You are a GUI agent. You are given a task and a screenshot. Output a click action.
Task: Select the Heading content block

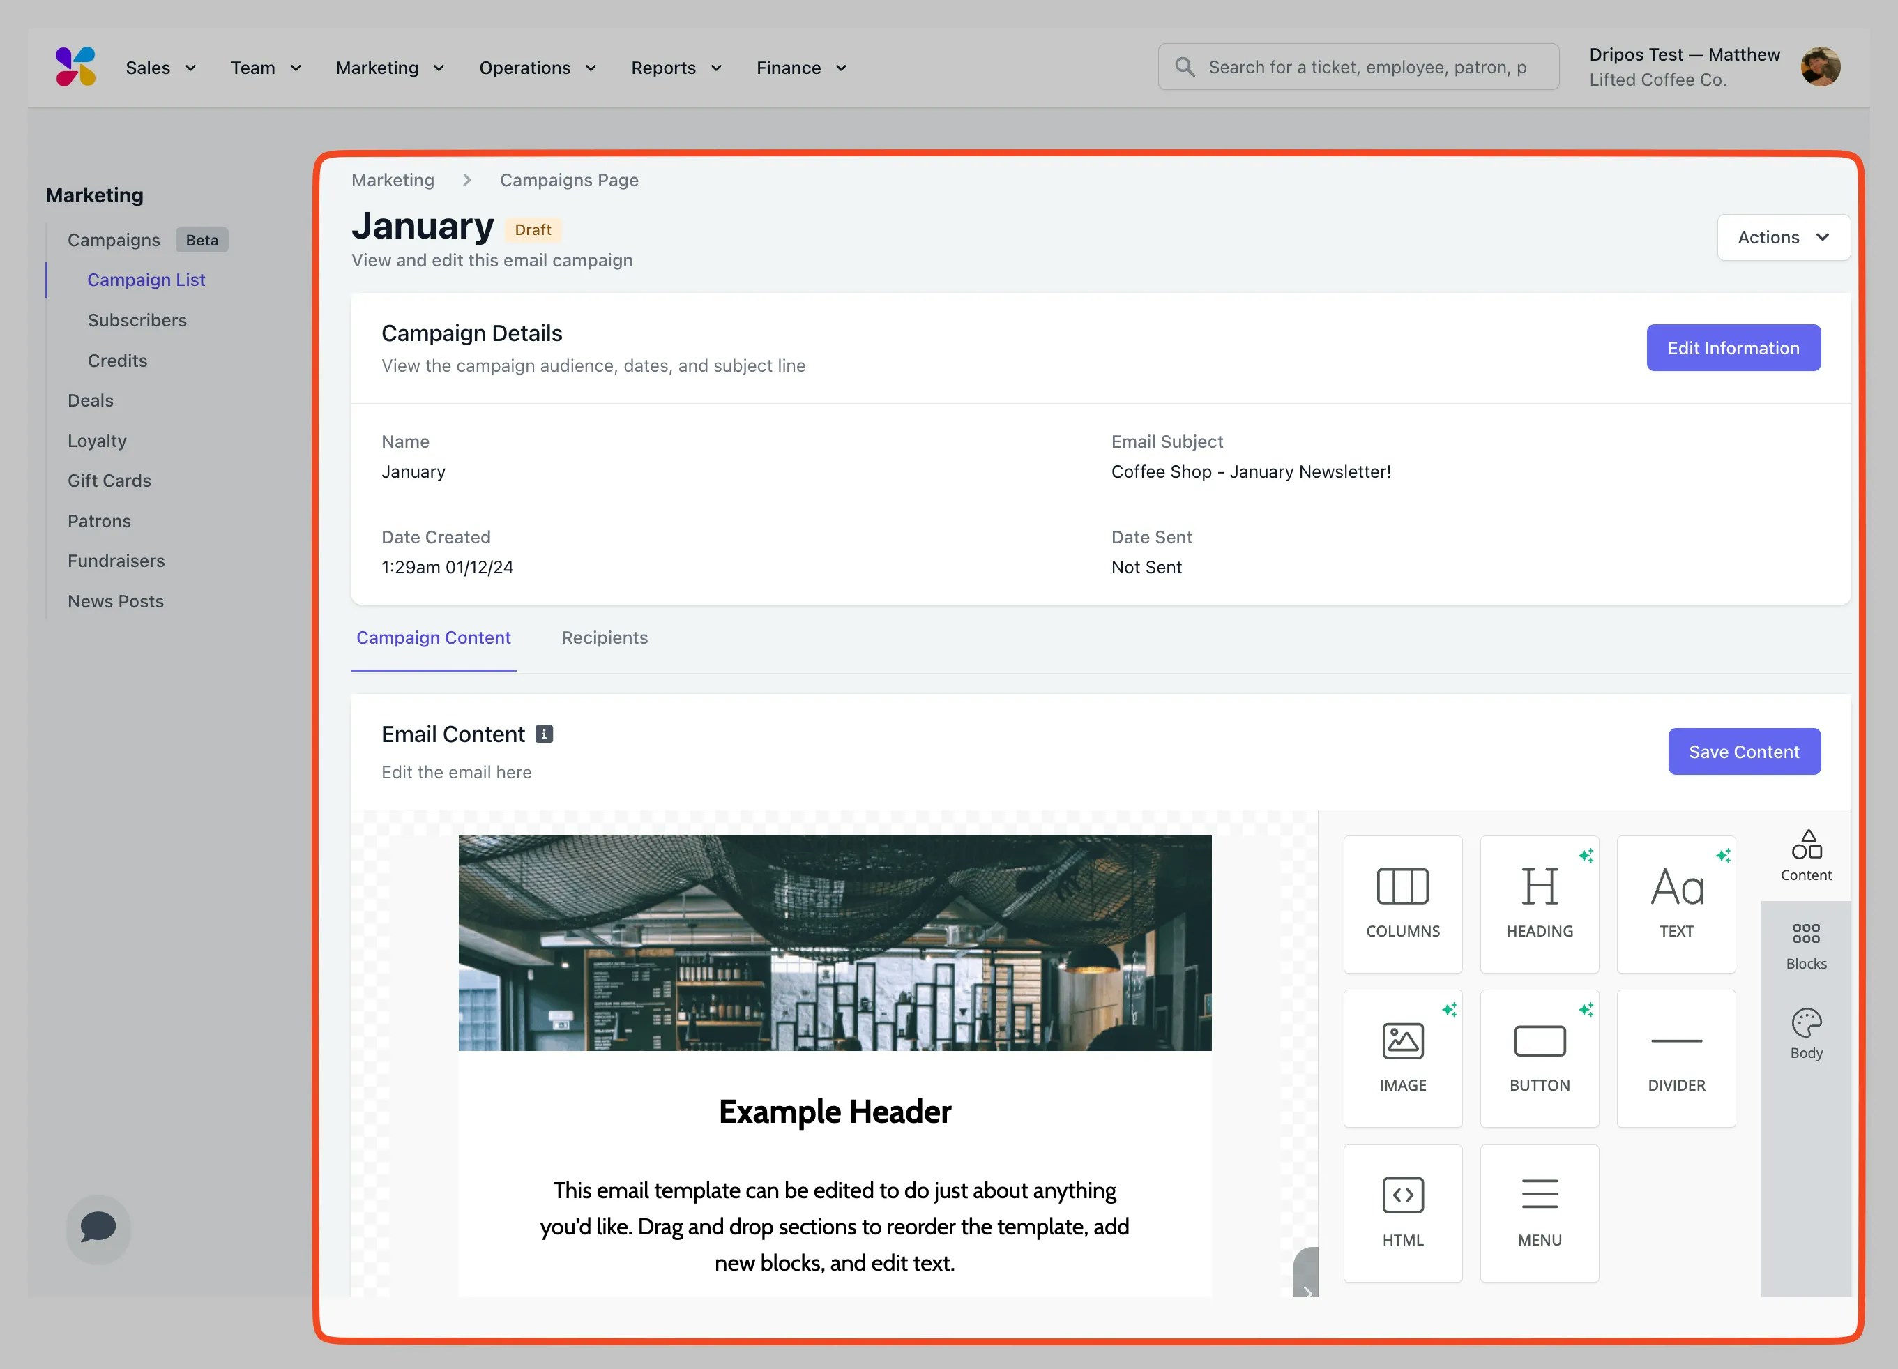tap(1539, 903)
